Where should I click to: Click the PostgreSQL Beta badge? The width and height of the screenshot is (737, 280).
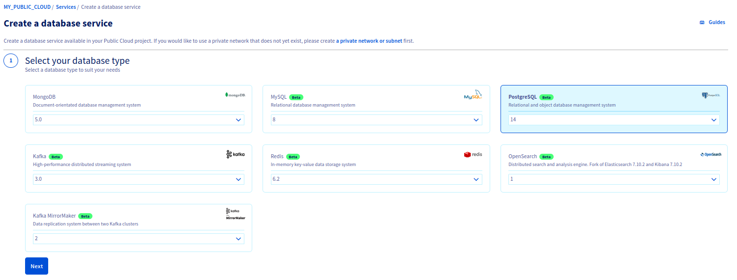click(546, 97)
